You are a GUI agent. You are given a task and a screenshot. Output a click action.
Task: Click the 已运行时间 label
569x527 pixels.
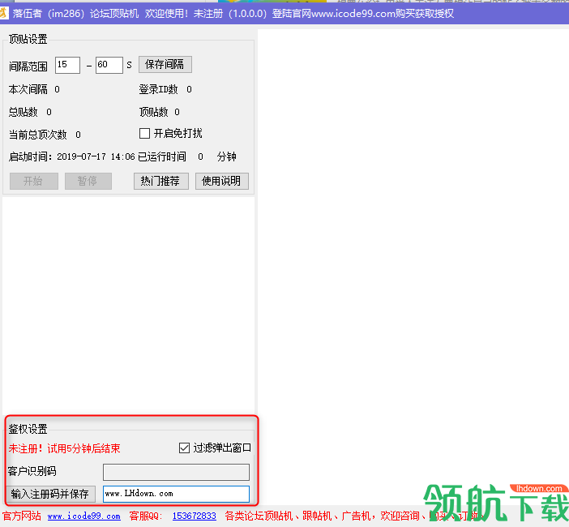162,156
